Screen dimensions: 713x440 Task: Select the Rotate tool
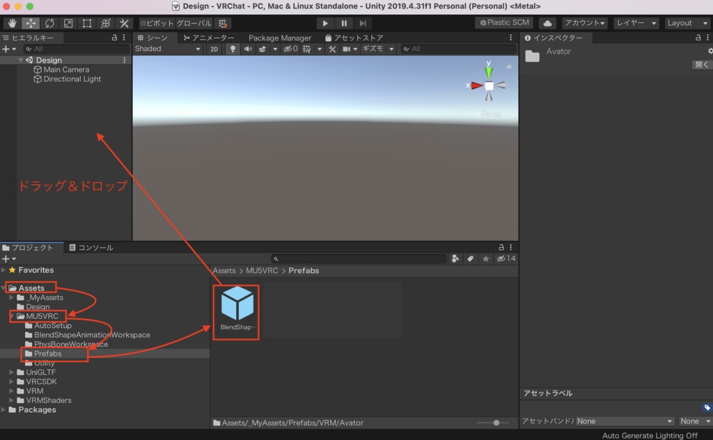pos(49,23)
